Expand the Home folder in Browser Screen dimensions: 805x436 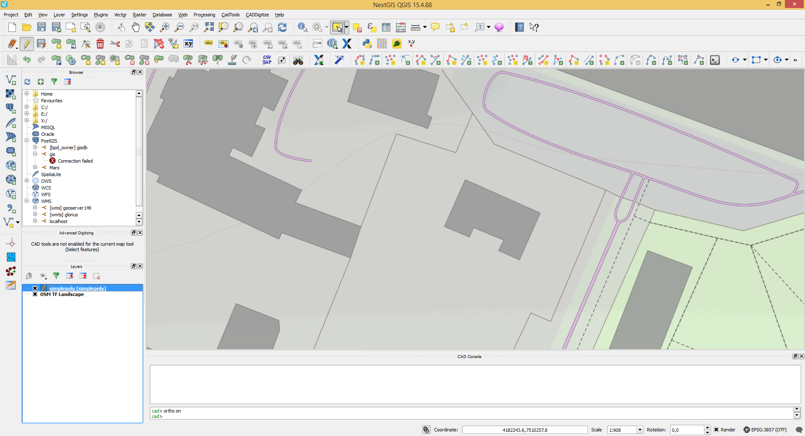tap(27, 93)
